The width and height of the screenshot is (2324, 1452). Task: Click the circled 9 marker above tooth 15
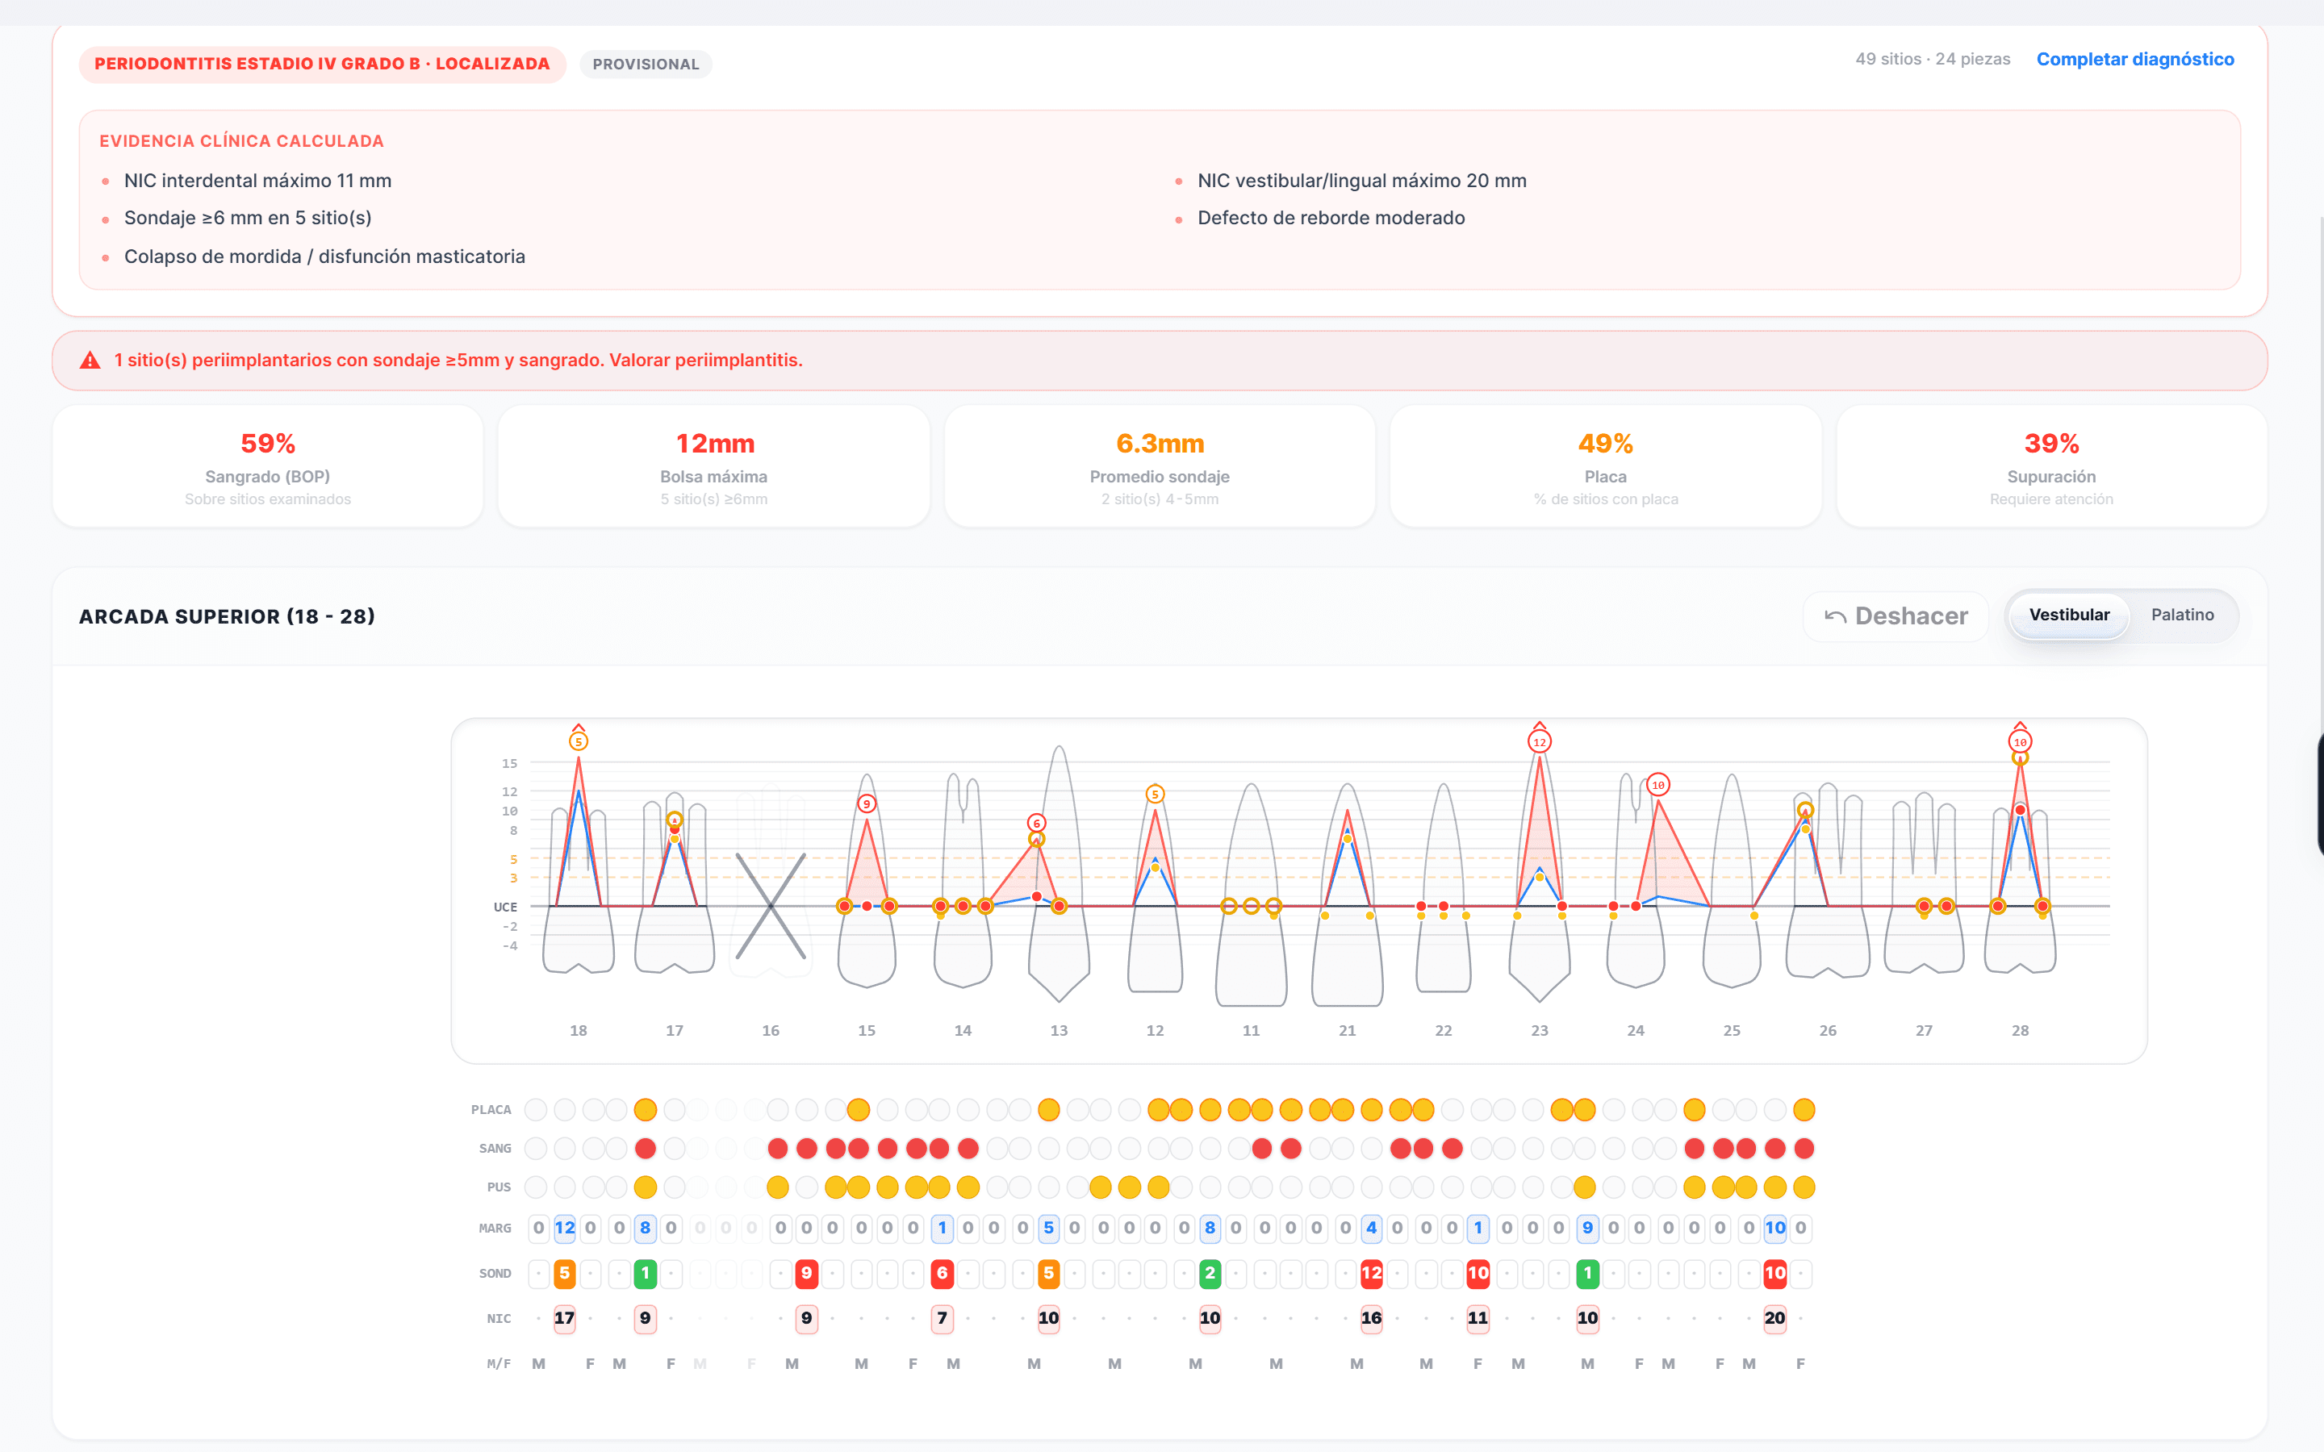coord(866,803)
